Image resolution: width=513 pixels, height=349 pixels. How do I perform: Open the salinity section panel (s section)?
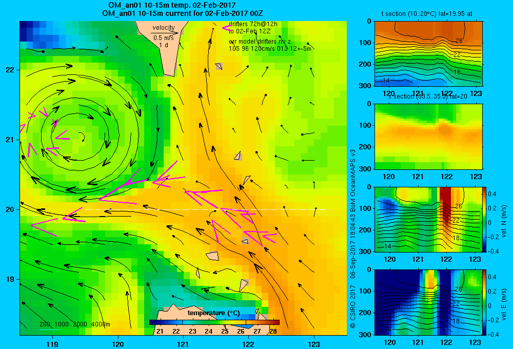(428, 137)
